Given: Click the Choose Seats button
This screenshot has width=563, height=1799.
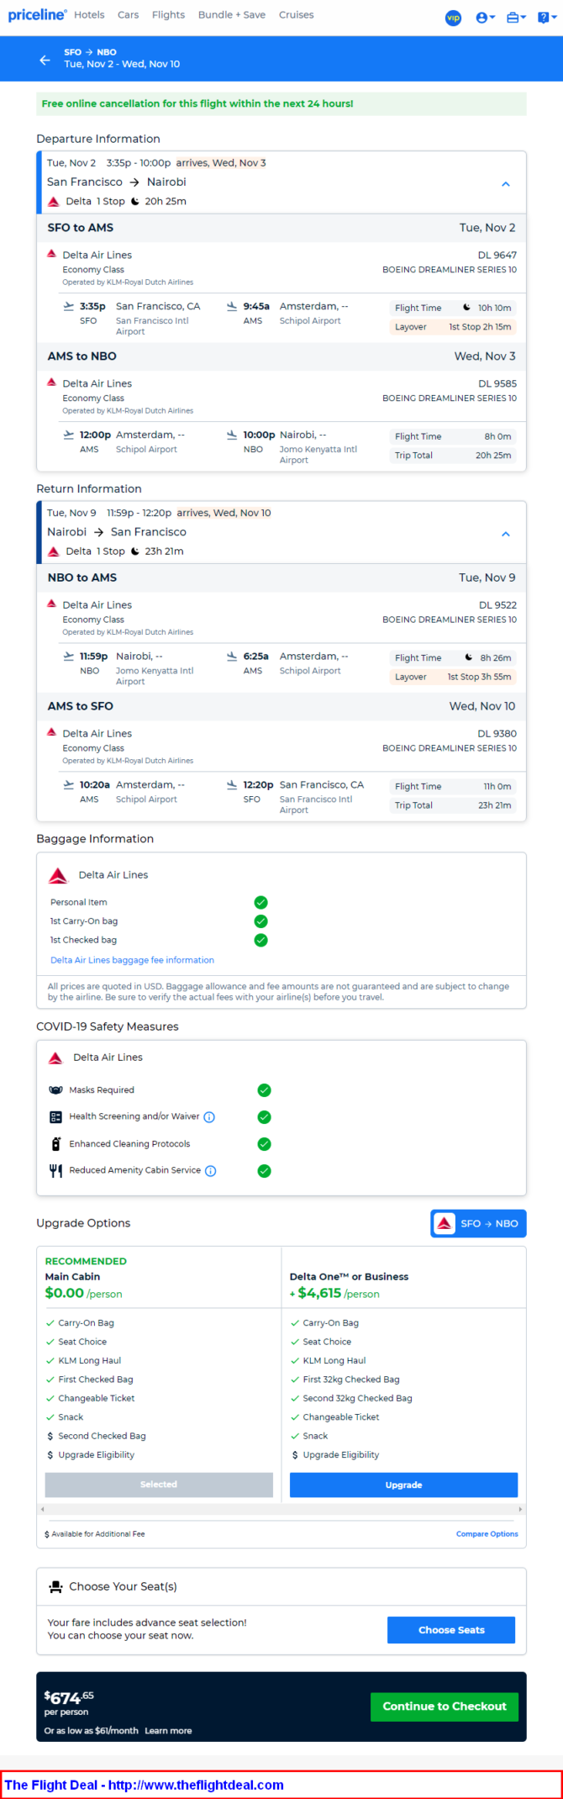Looking at the screenshot, I should (451, 1630).
